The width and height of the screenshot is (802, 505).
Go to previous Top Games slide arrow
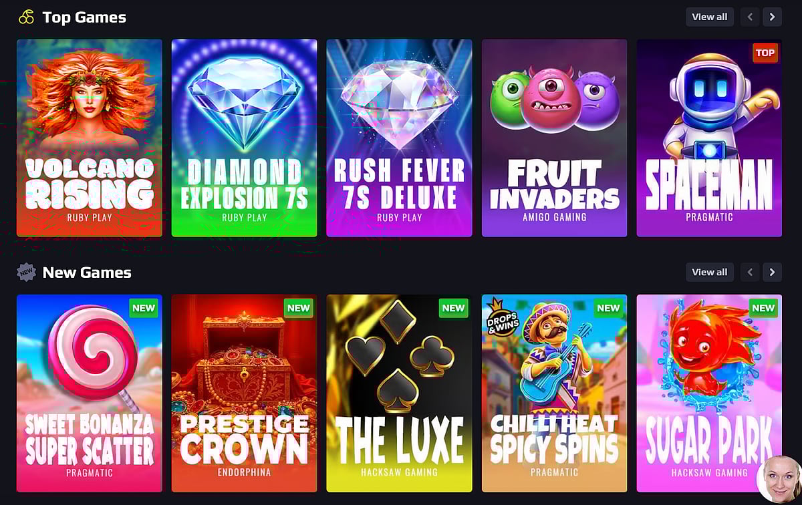(750, 17)
